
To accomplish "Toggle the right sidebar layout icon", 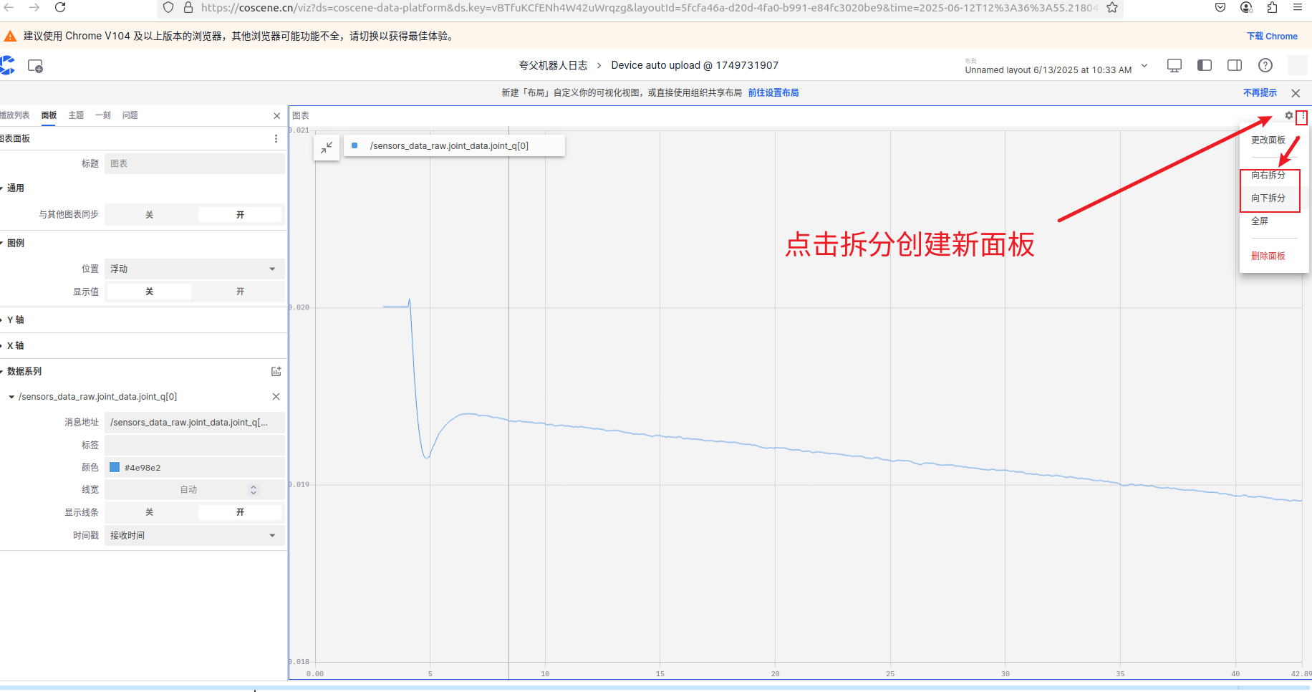I will (x=1235, y=65).
